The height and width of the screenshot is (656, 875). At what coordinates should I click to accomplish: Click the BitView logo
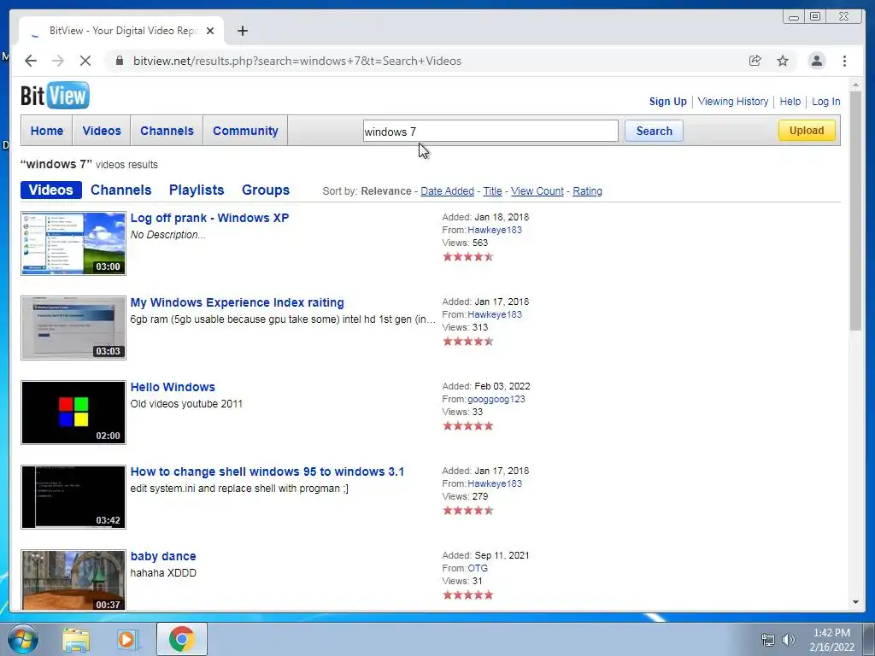(x=55, y=96)
